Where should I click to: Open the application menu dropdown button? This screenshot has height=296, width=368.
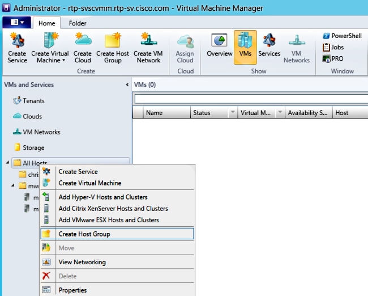[x=17, y=22]
